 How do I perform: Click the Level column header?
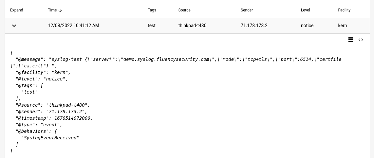coord(305,10)
